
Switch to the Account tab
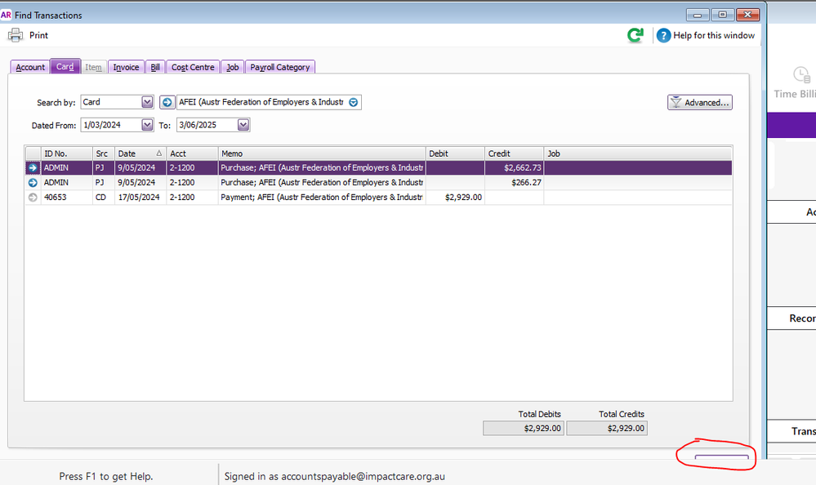coord(30,67)
